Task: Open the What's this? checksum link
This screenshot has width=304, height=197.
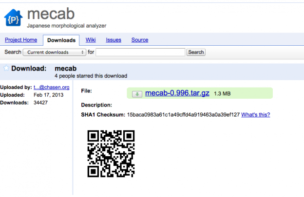Action: (x=255, y=115)
